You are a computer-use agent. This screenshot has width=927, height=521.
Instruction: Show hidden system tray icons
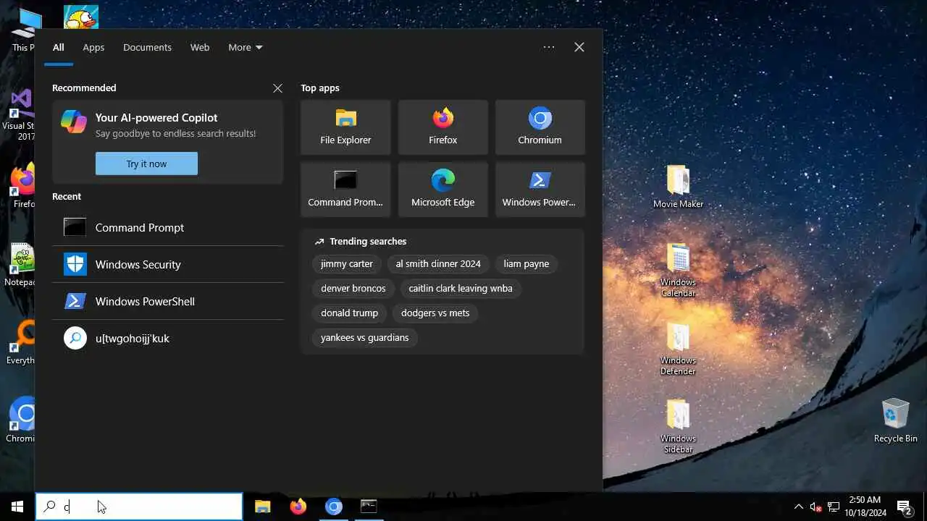click(x=799, y=507)
